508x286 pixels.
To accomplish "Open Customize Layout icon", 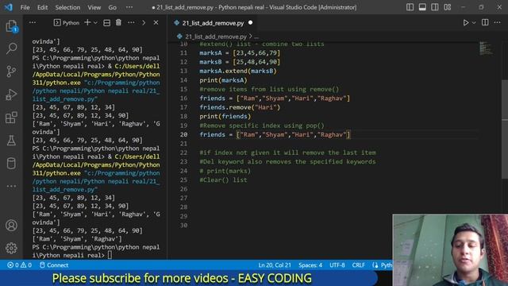I will [x=448, y=7].
